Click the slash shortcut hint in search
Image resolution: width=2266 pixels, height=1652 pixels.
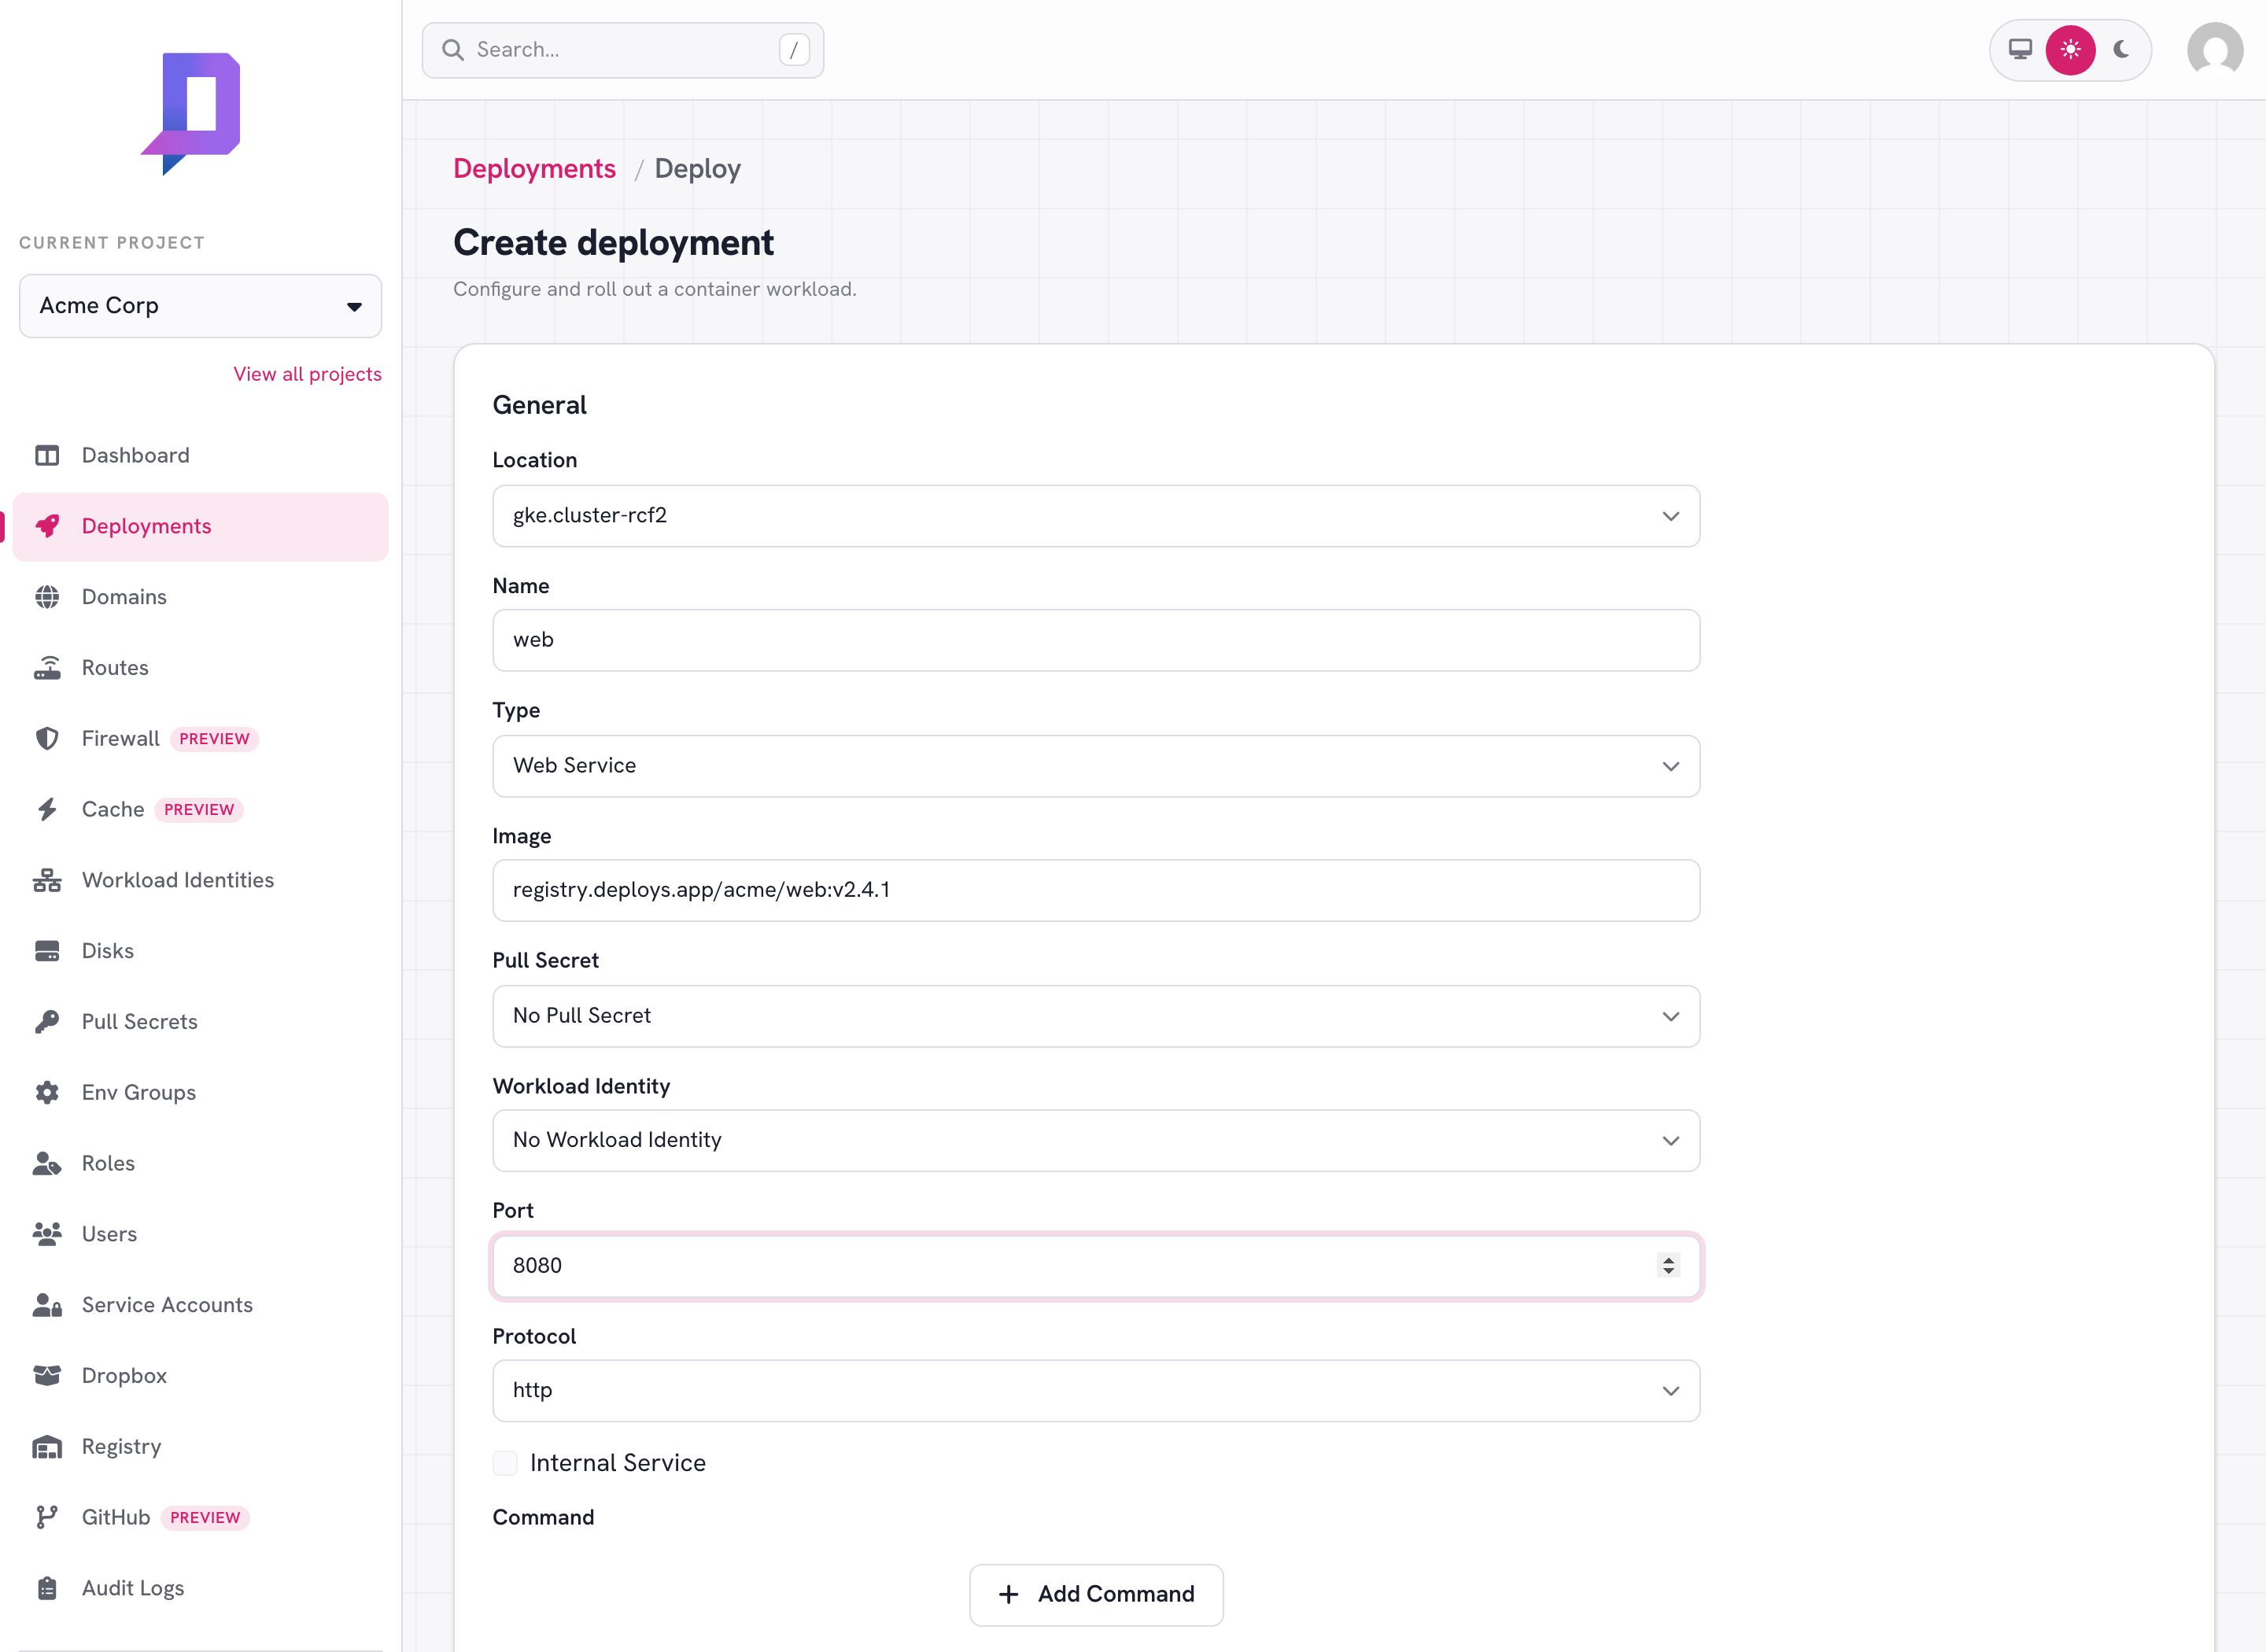pos(794,50)
